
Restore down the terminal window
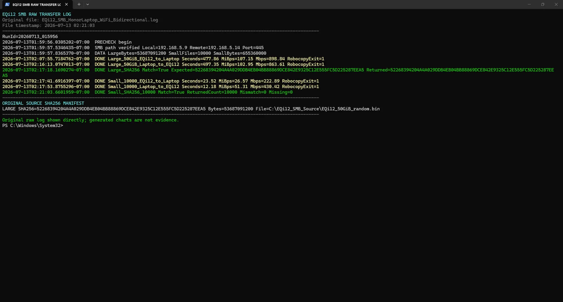(x=543, y=5)
